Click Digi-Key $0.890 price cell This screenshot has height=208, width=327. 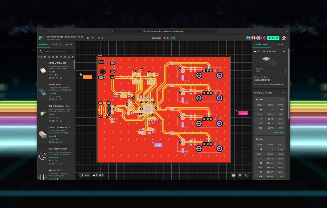pyautogui.click(x=270, y=176)
